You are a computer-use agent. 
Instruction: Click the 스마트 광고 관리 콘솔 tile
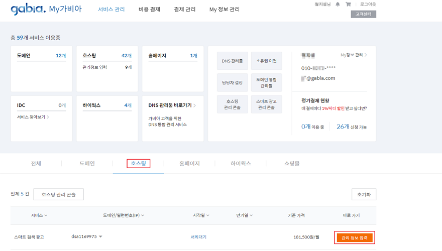pyautogui.click(x=266, y=104)
